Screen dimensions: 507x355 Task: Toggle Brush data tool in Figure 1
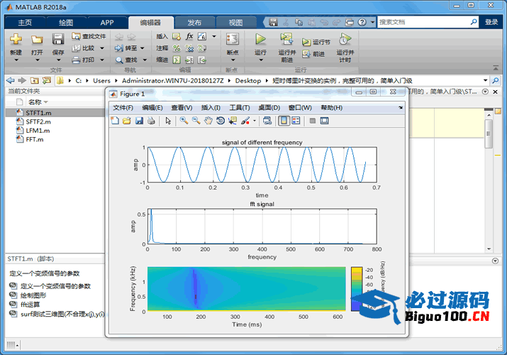click(x=245, y=121)
